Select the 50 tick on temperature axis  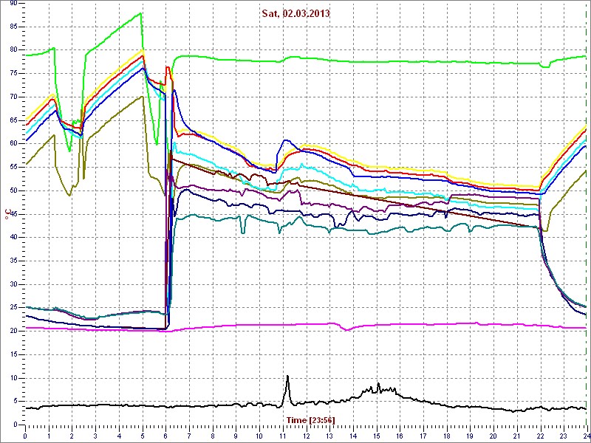13,190
